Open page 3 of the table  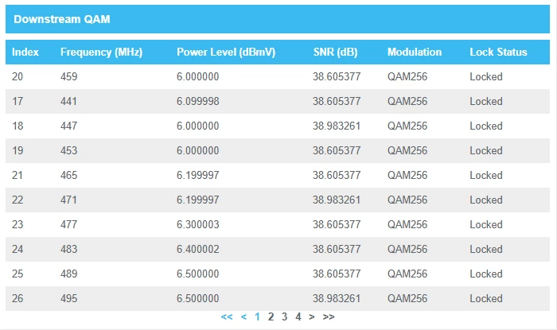pos(285,316)
